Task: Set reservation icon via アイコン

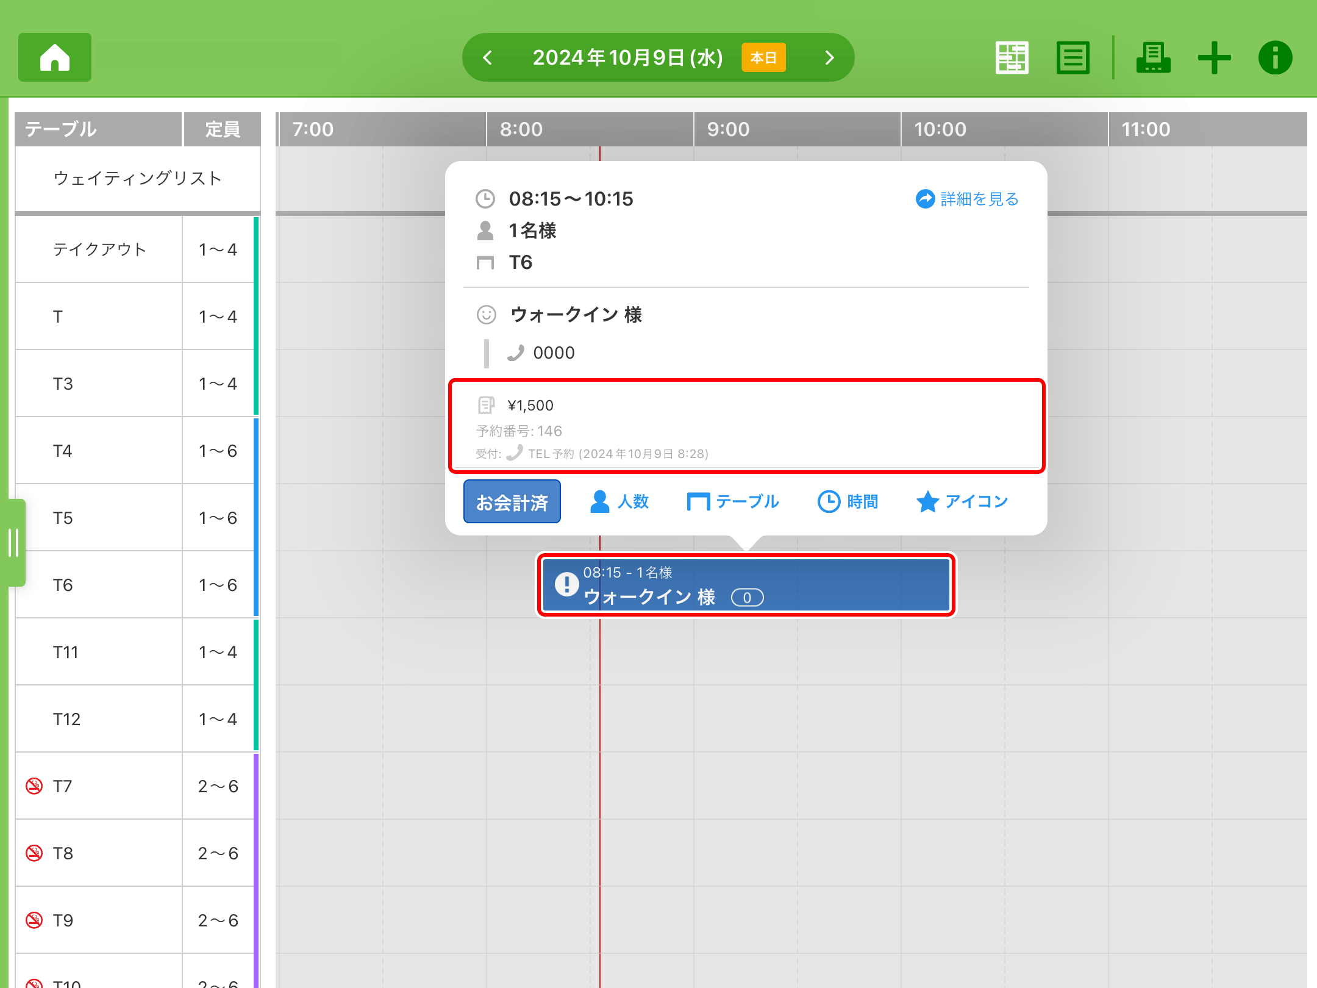Action: tap(962, 501)
